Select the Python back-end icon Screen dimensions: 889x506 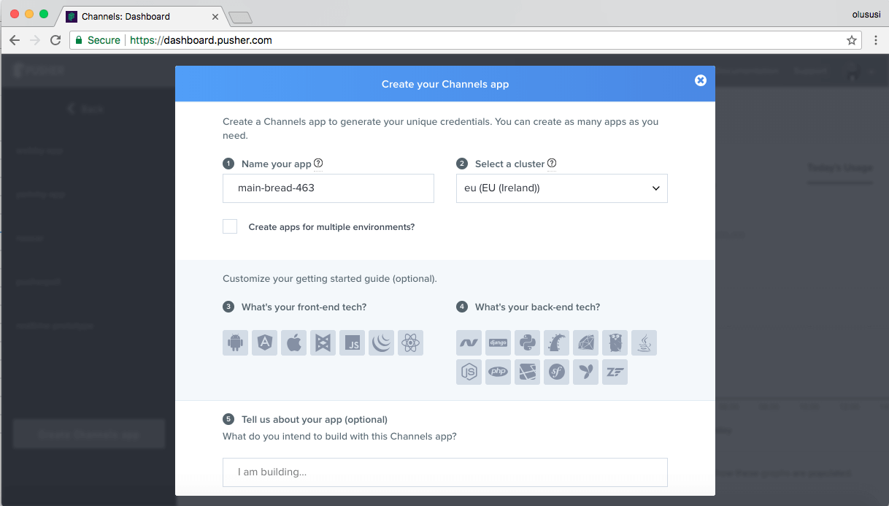527,342
